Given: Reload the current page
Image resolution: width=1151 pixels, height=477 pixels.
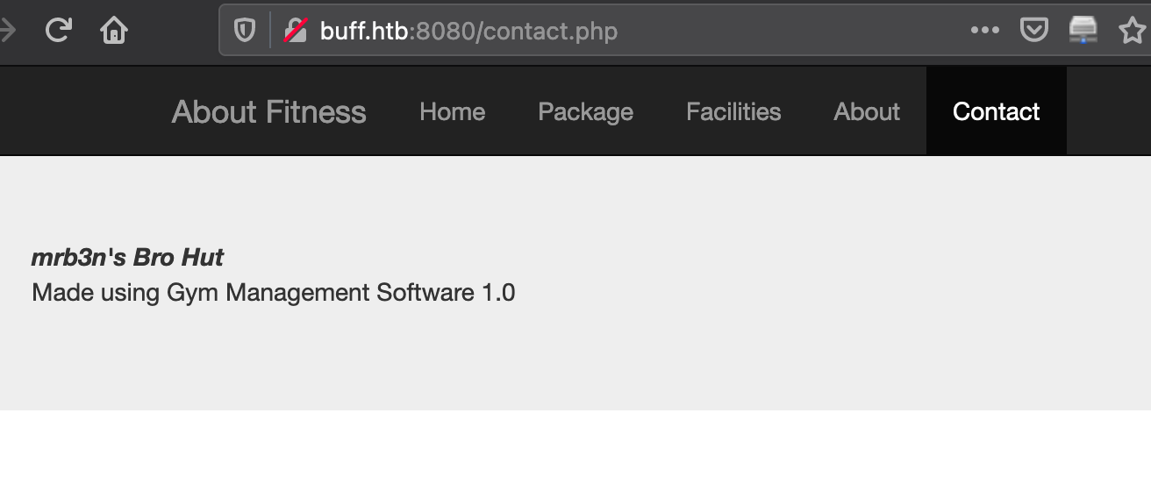Looking at the screenshot, I should [58, 31].
